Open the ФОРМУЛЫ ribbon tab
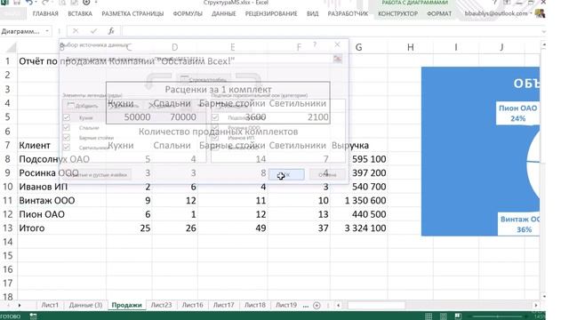Screen dimensions: 569x320 pos(188,14)
